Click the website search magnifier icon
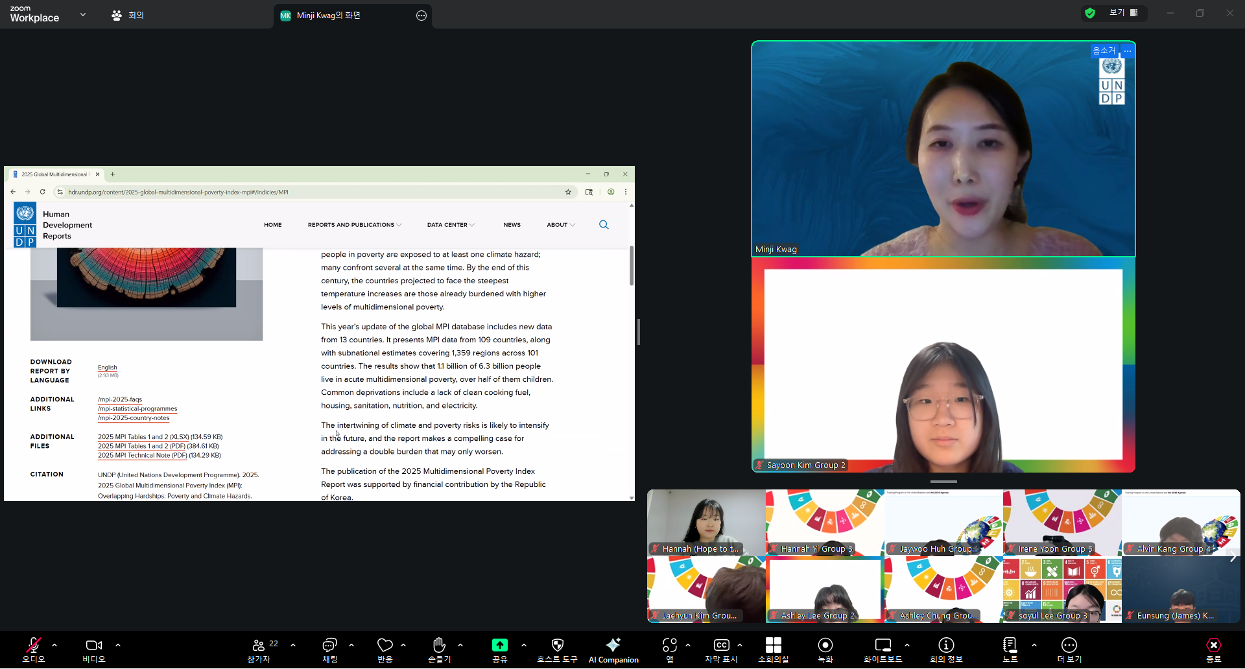The image size is (1245, 669). [604, 225]
